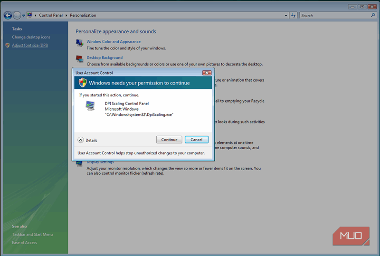Click the Adjust font size (DPI) link

30,45
